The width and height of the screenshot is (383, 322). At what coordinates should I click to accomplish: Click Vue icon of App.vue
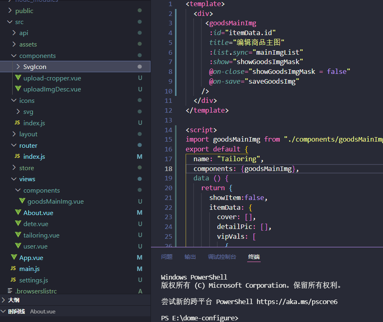tap(14, 257)
